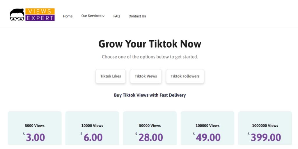Screen dimensions: 298x149
Task: Open the Contact Us link
Action: coord(137,16)
